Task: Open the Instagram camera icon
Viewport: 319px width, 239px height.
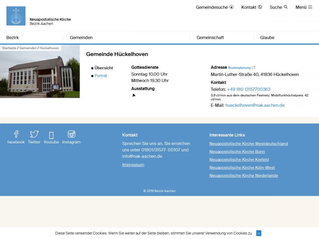Action: click(71, 134)
